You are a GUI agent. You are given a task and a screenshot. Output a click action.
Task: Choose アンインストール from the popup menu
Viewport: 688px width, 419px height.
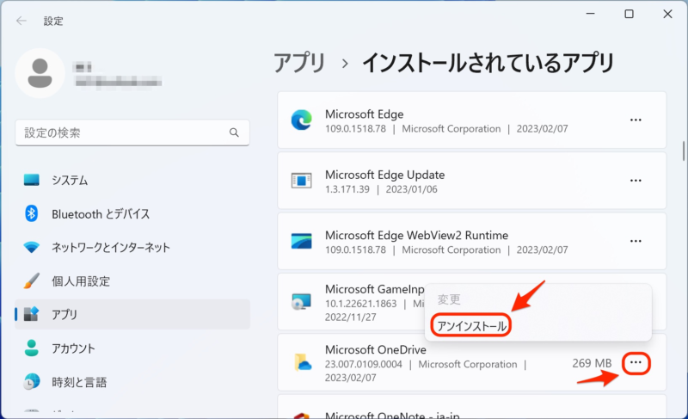[471, 325]
